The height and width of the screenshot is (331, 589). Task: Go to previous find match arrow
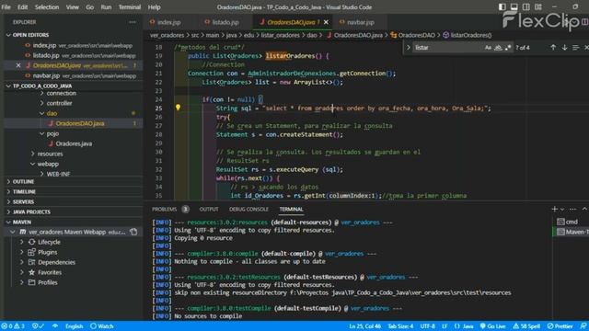[553, 47]
